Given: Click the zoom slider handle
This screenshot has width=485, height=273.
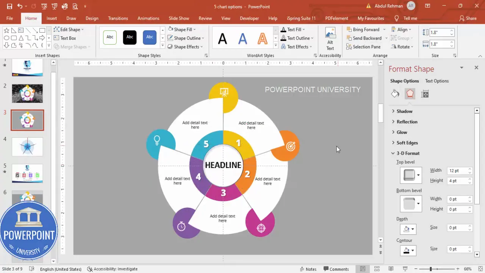Looking at the screenshot, I should [430, 269].
